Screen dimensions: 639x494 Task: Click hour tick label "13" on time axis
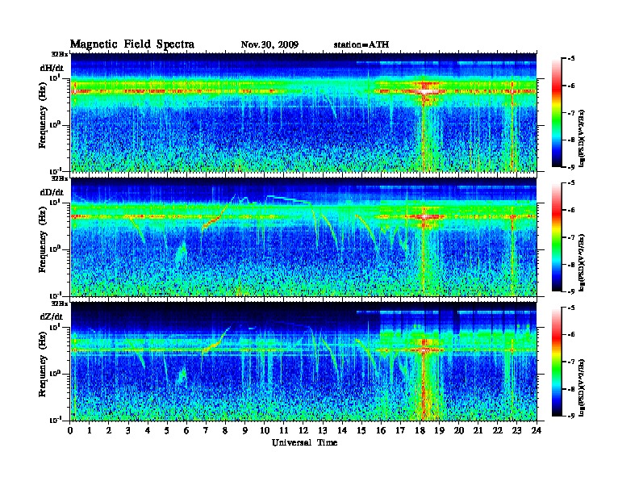[323, 431]
